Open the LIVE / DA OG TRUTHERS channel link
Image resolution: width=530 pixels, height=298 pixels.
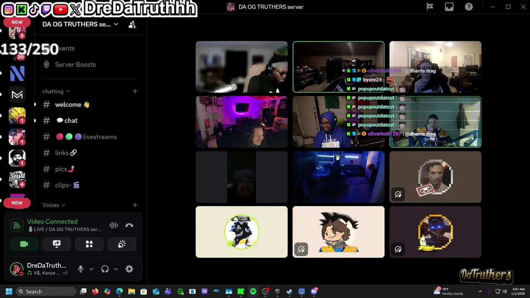[x=64, y=229]
